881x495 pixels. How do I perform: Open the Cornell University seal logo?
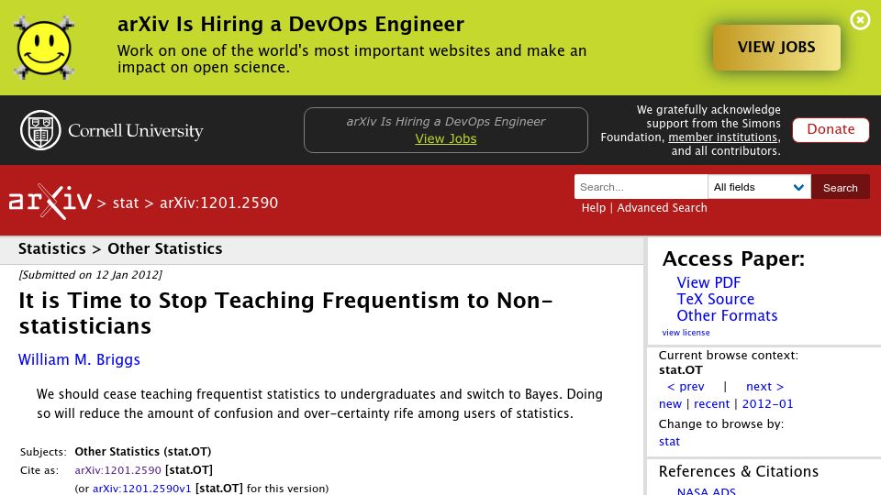point(40,130)
